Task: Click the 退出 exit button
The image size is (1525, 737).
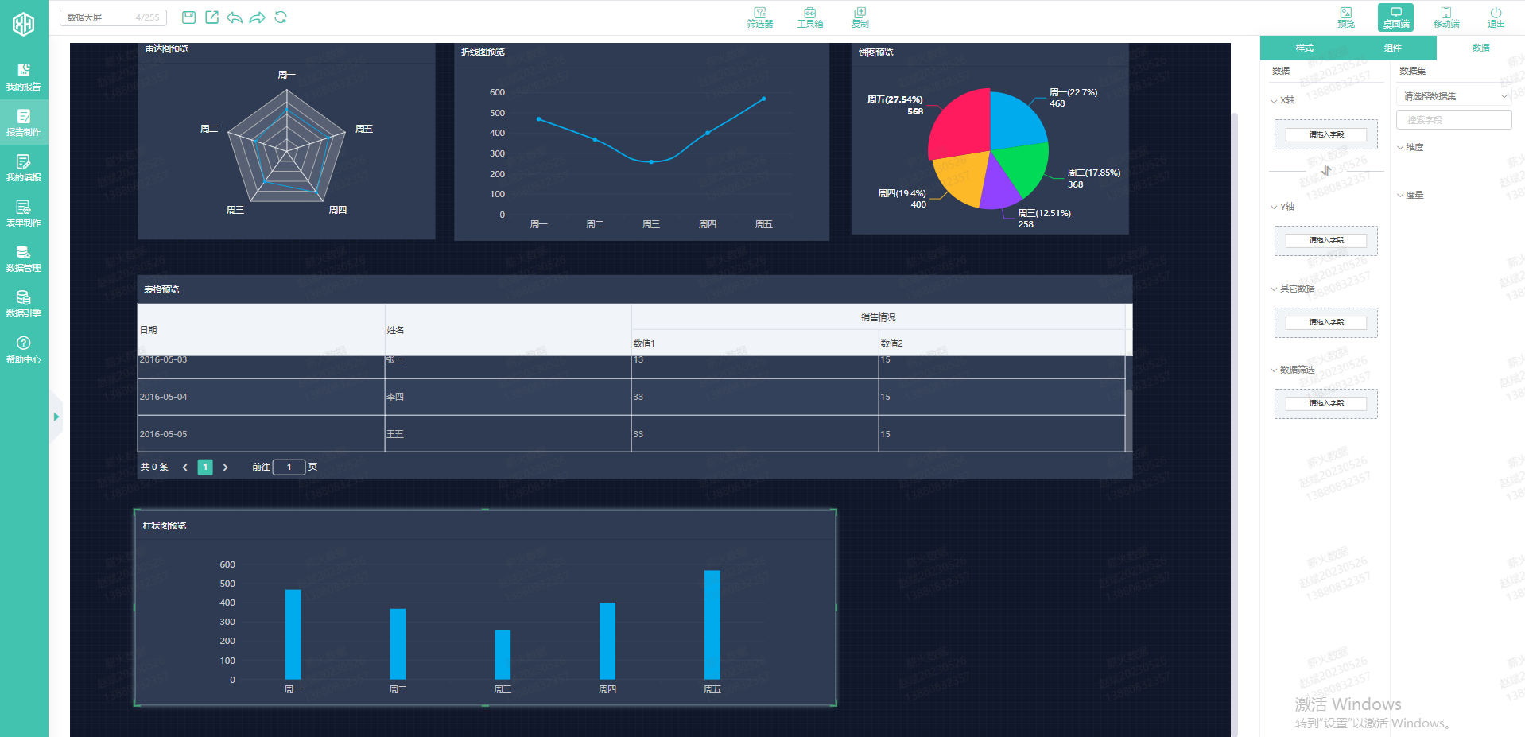Action: (x=1496, y=17)
